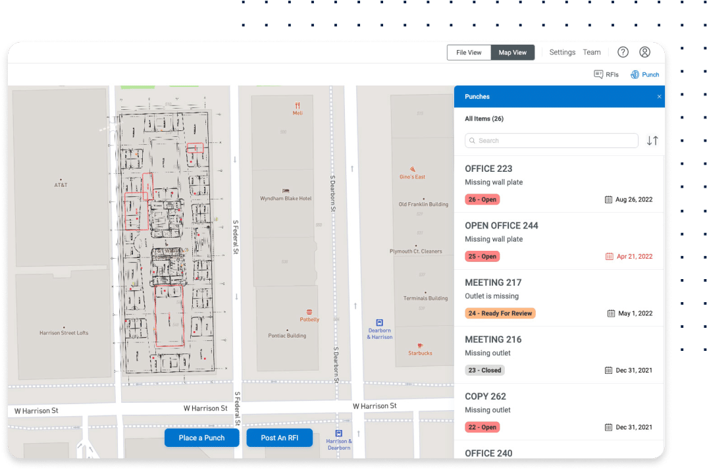This screenshot has width=707, height=470.
Task: Open the RFIs panel
Action: 606,74
